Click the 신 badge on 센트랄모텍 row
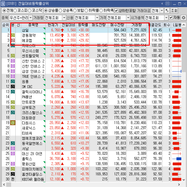187x187 pixels. [13, 56]
